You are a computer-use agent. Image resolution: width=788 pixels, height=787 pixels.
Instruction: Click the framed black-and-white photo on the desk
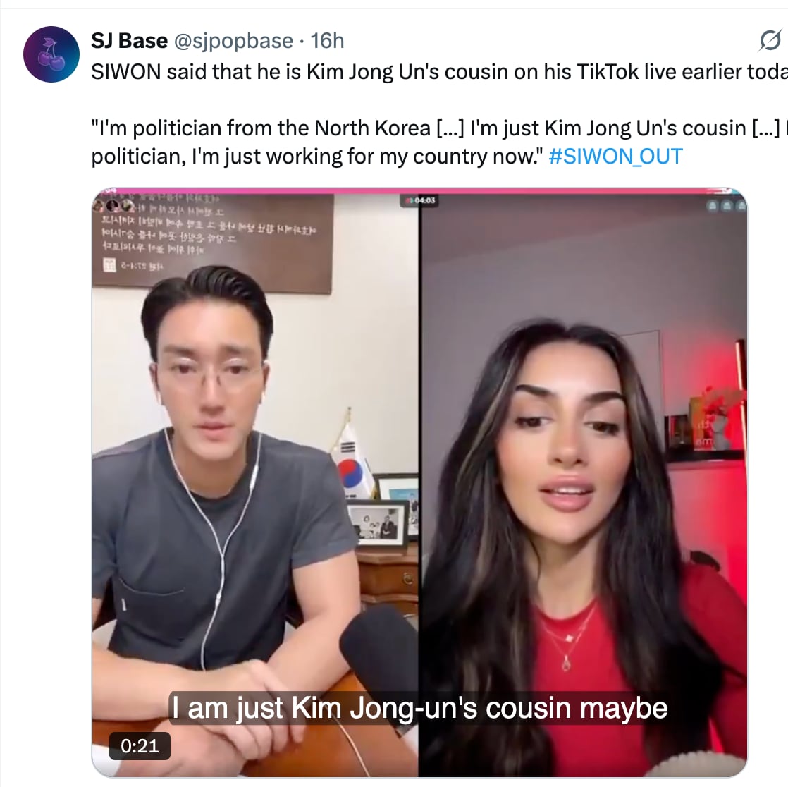(378, 523)
